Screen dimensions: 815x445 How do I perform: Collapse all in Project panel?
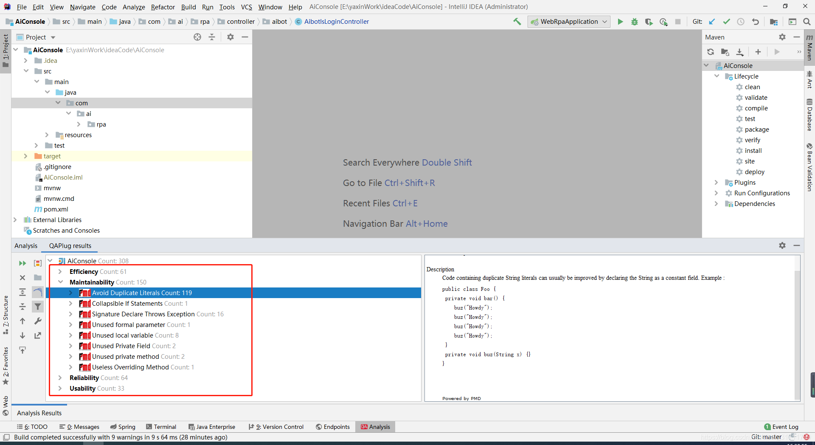pyautogui.click(x=212, y=37)
